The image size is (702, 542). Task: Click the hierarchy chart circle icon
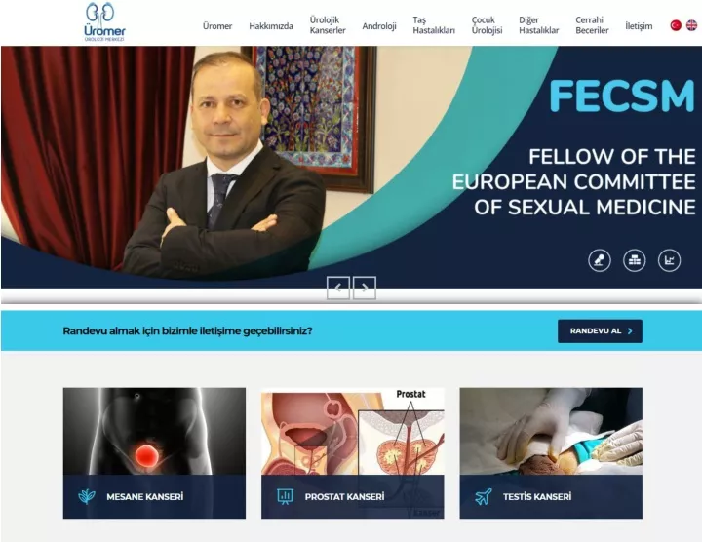[x=635, y=260]
